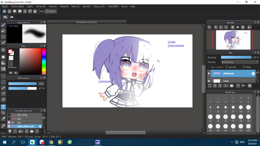260x146 pixels.
Task: Enable Khóa lock checkbox
Action: tap(244, 67)
